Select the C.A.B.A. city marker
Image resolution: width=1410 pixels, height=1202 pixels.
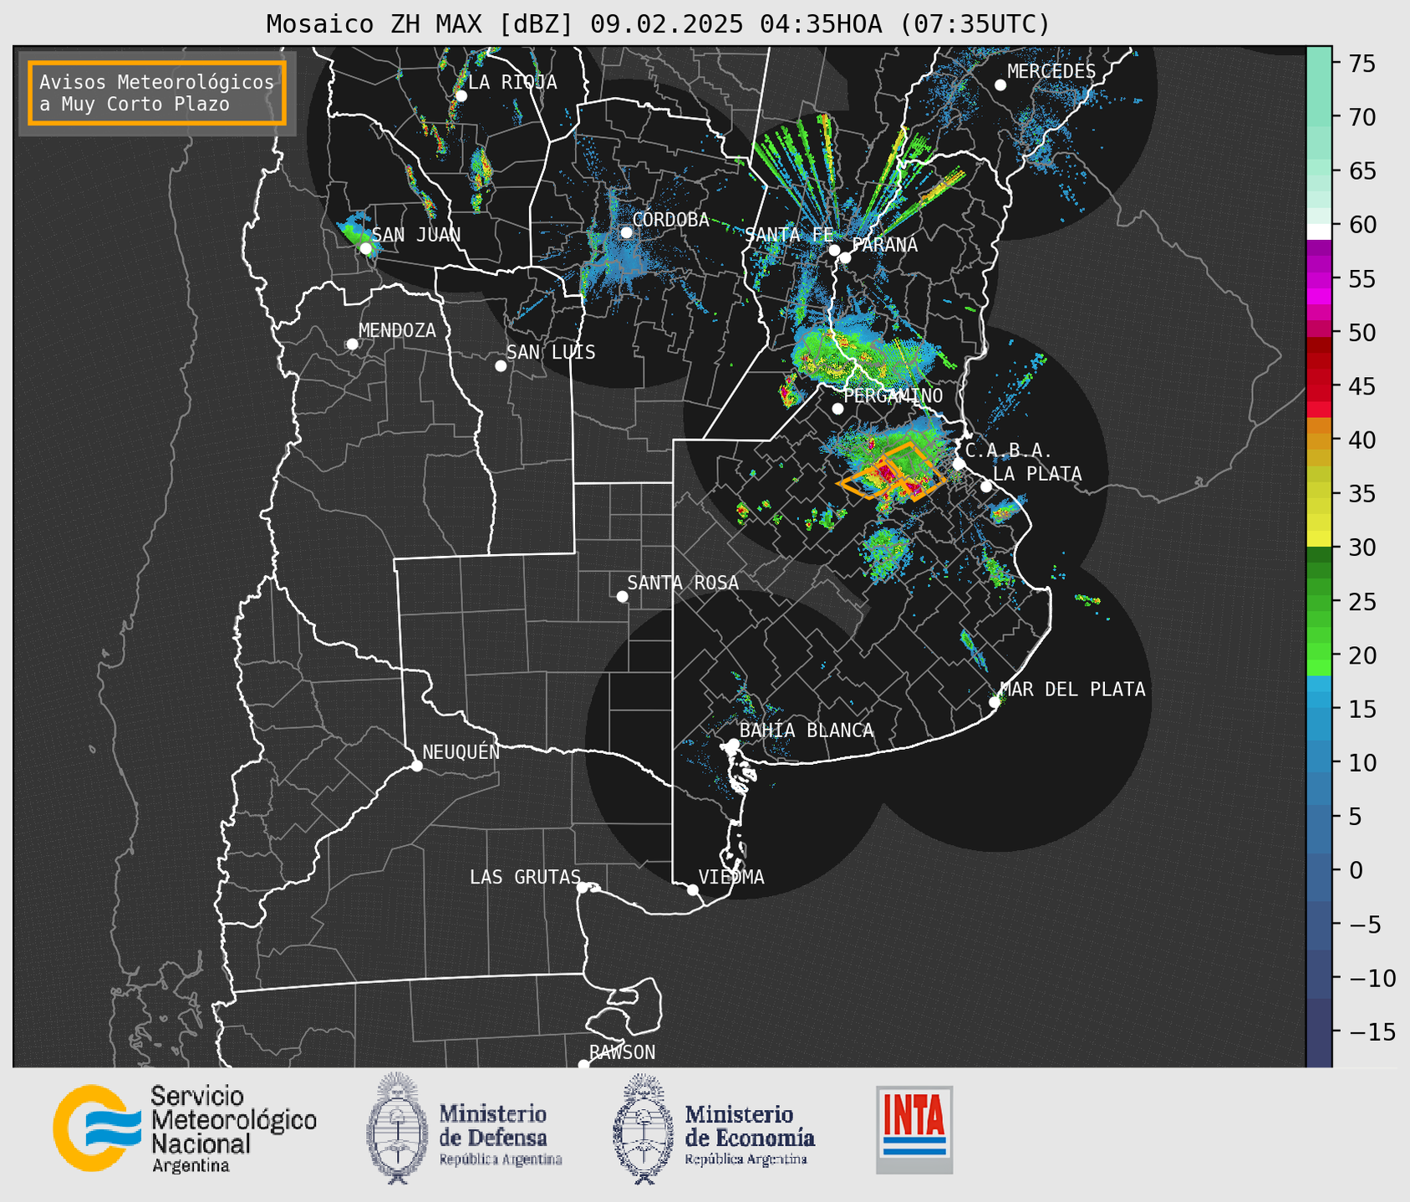click(x=960, y=464)
